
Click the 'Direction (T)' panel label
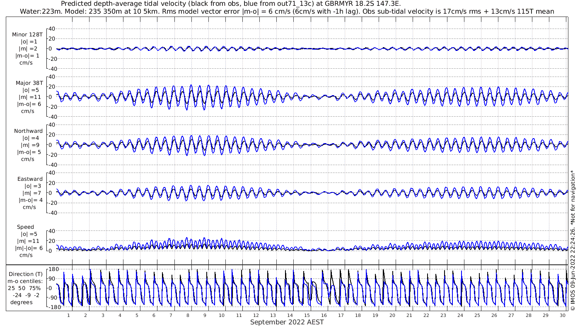point(26,274)
